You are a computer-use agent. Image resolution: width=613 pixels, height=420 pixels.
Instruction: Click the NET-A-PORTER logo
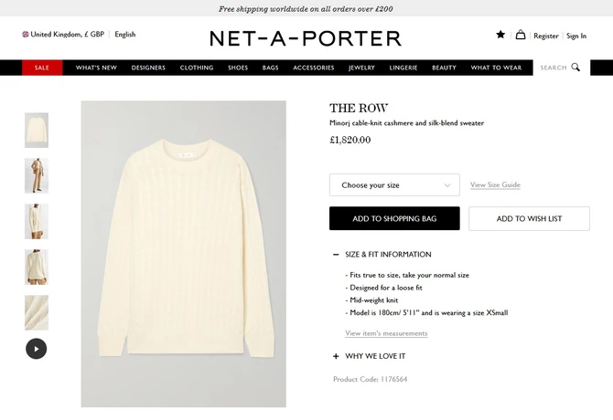306,38
